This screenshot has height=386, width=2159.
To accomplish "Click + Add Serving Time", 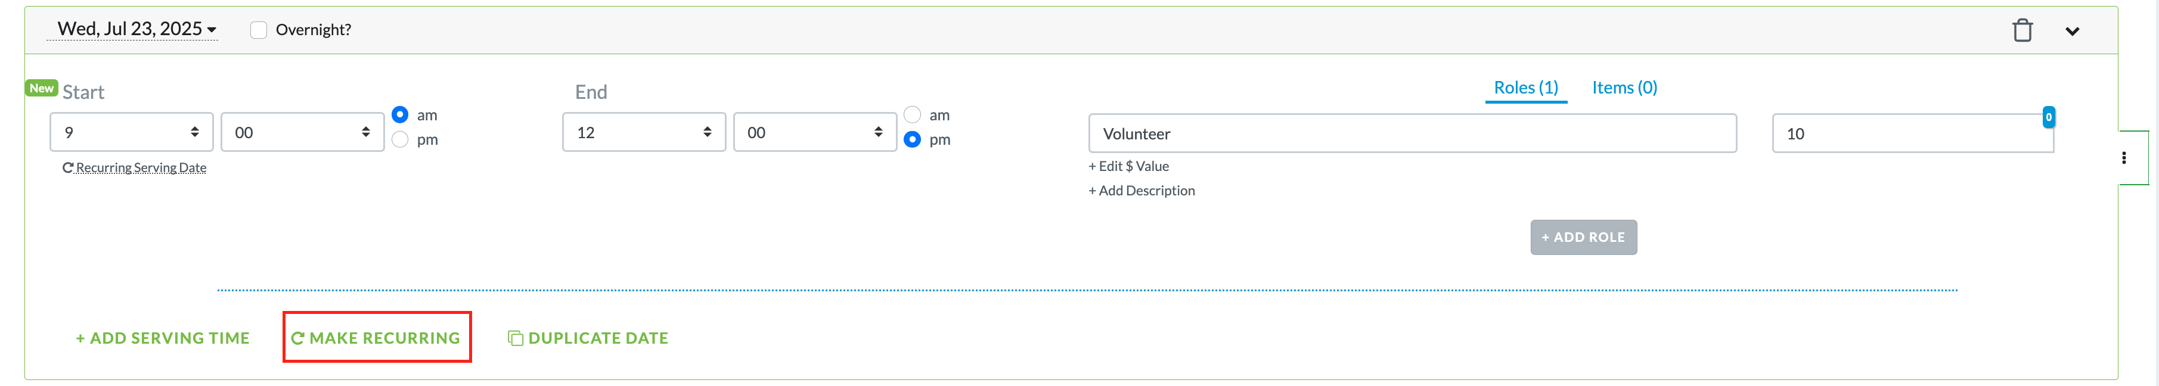I will click(x=163, y=338).
